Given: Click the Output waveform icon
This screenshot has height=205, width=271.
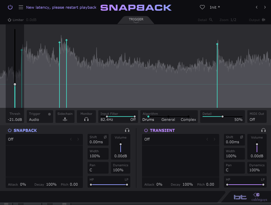Looking at the screenshot, I should (264, 20).
